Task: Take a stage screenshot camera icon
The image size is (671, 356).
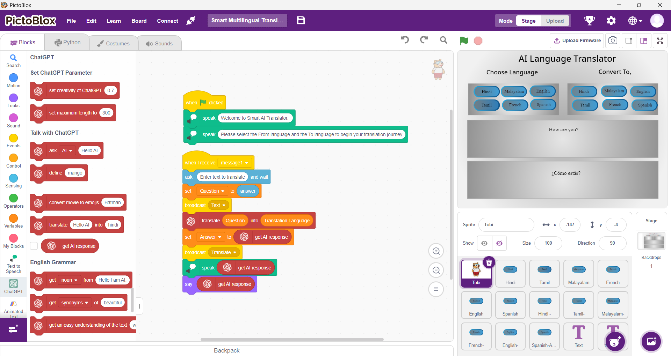Action: point(613,40)
